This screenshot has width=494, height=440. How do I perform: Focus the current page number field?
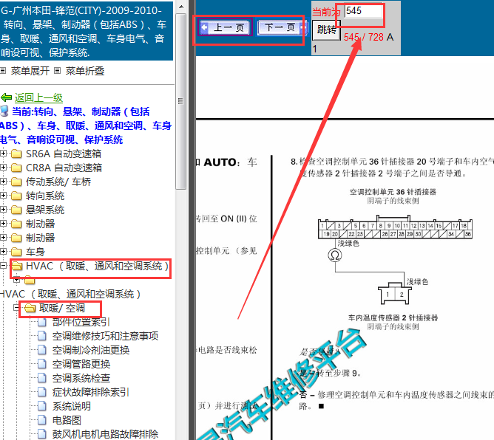tap(363, 11)
